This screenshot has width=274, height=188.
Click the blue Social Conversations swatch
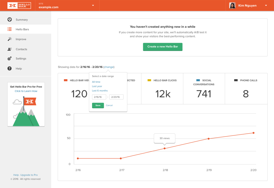[198, 80]
